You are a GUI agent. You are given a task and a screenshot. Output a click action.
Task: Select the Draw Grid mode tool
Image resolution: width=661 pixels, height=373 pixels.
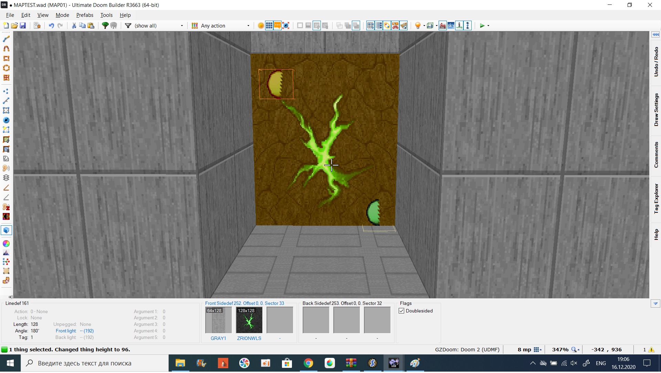coord(6,77)
